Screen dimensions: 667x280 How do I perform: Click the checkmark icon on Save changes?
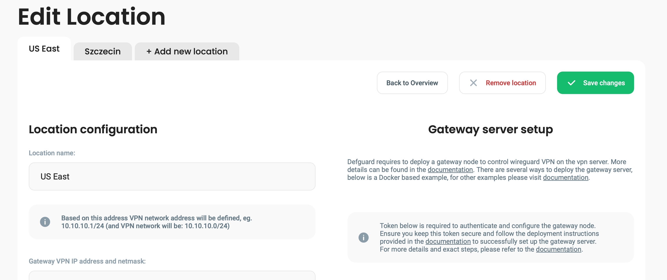tap(571, 83)
